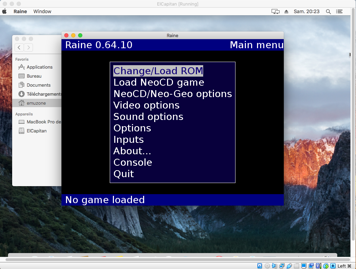The width and height of the screenshot is (356, 269).
Task: Minimize Raine window with yellow button
Action: [x=73, y=35]
